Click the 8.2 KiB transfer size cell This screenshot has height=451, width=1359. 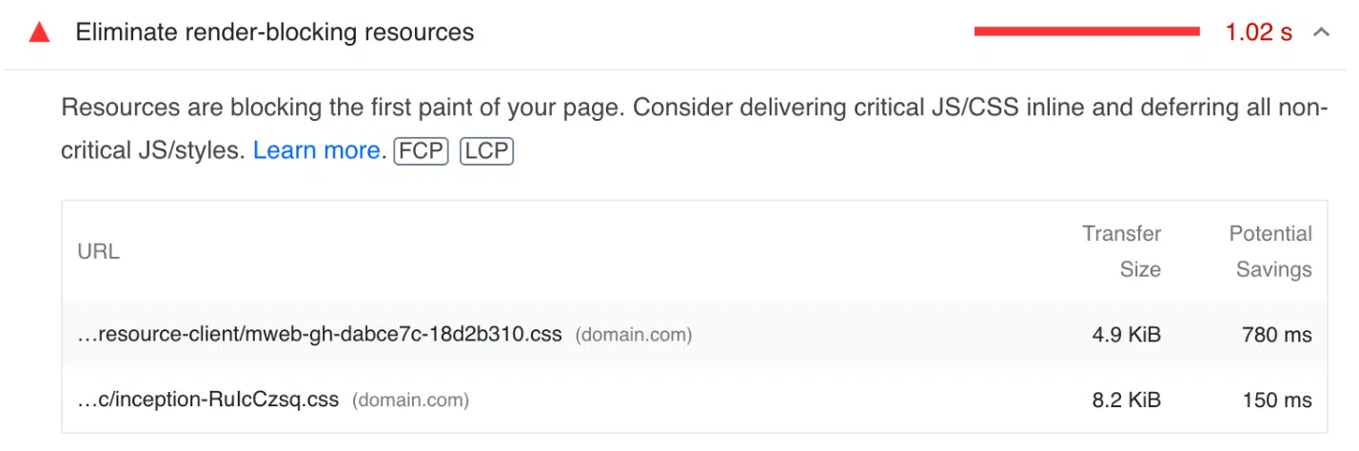pyautogui.click(x=1127, y=400)
